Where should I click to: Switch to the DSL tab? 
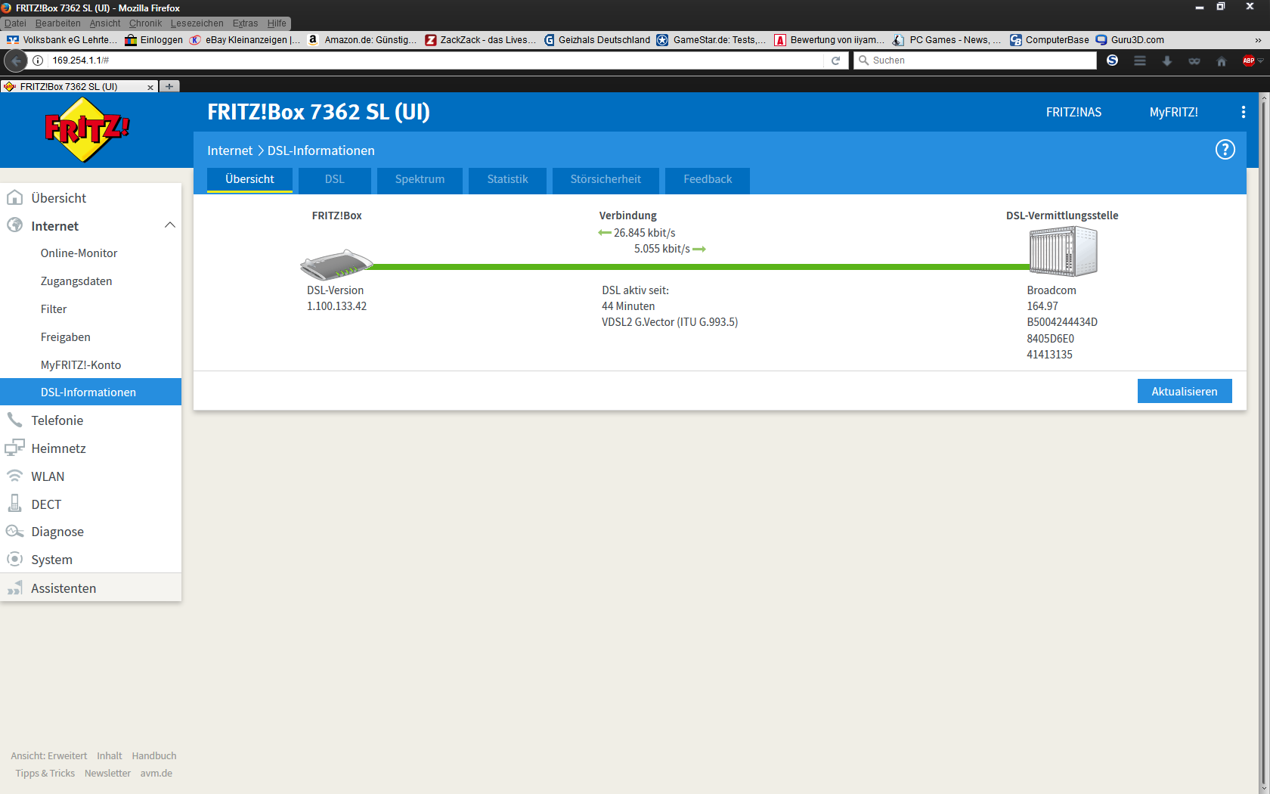click(335, 180)
